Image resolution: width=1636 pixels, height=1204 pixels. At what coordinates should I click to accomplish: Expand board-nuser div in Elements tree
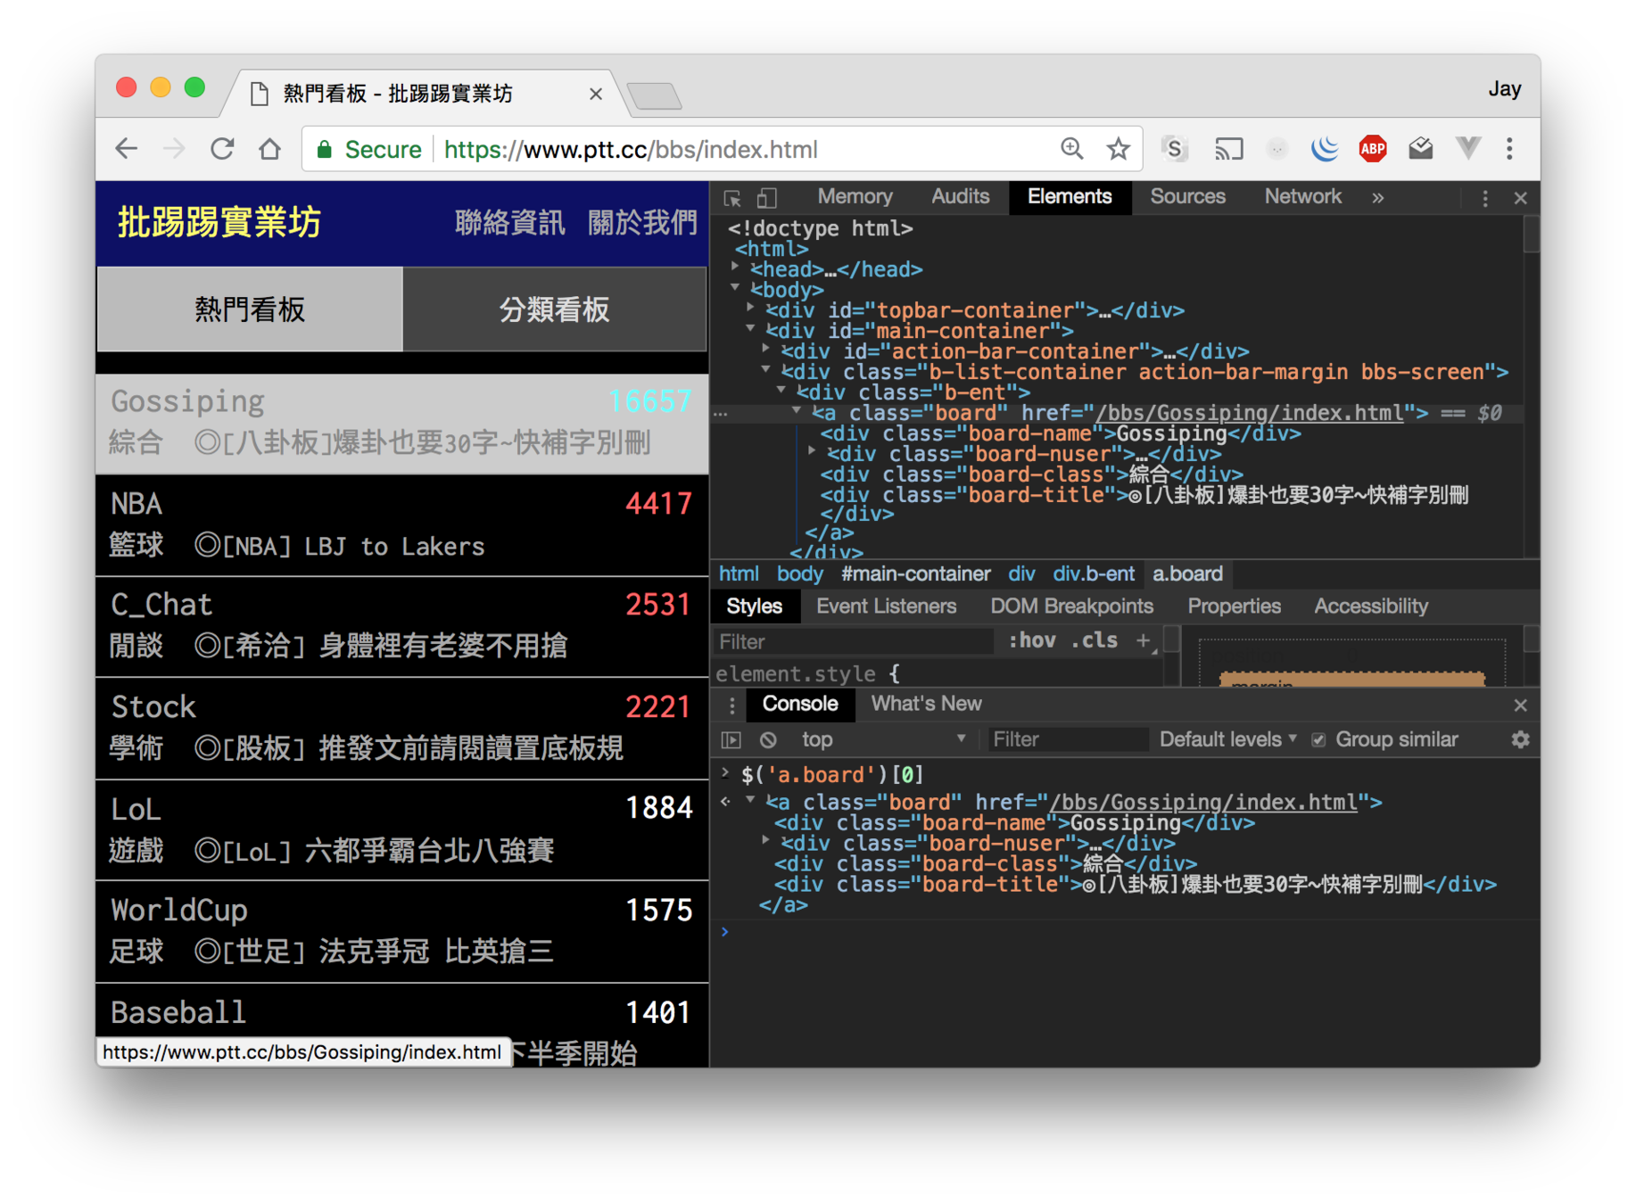812,451
